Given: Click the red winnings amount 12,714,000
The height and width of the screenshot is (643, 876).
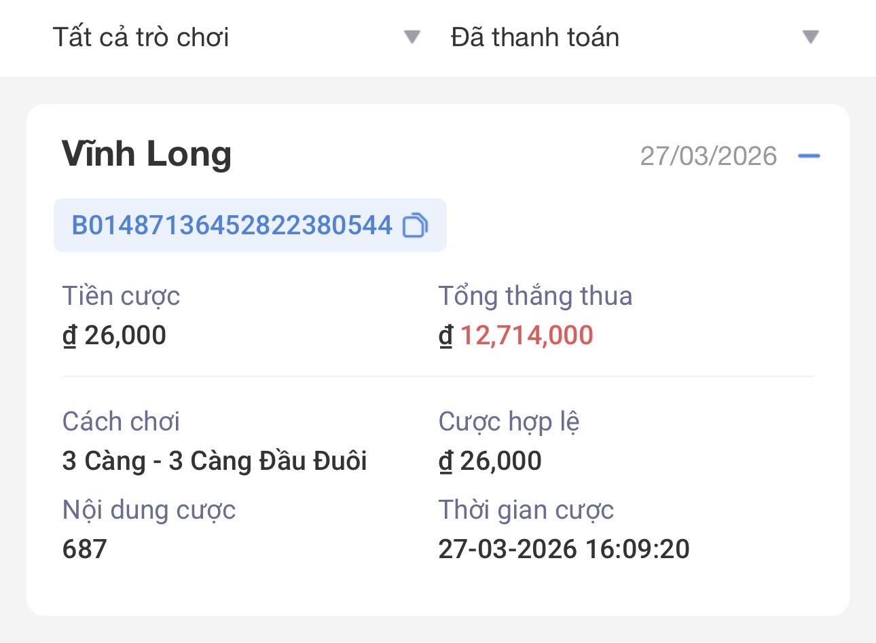Looking at the screenshot, I should point(526,335).
